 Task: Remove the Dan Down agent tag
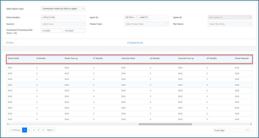point(136,17)
